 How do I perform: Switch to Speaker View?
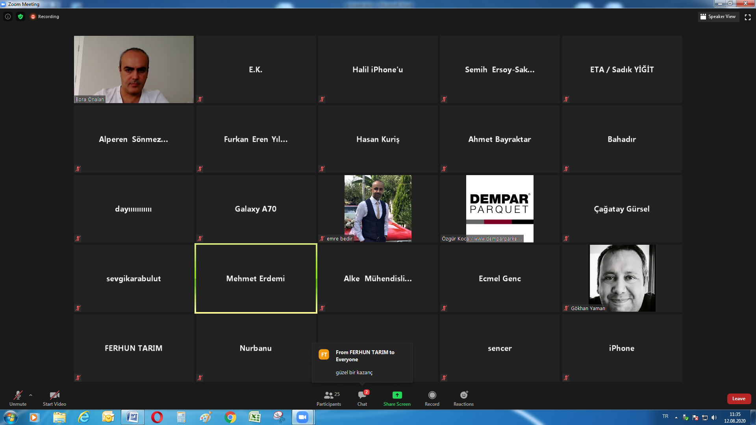(718, 17)
